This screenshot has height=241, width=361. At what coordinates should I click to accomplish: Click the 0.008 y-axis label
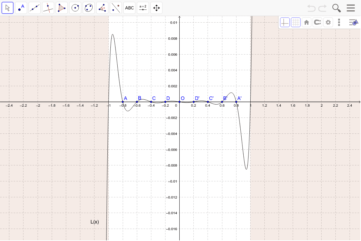click(173, 39)
